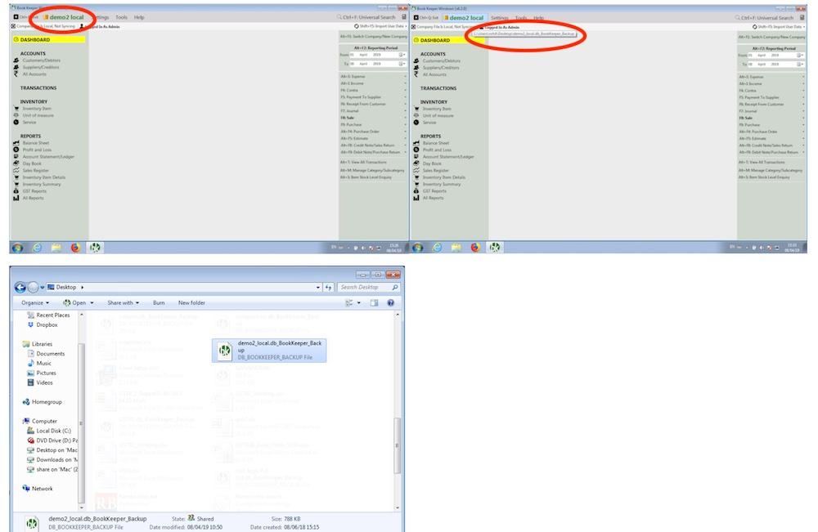
Task: Expand the Share with menu in Explorer
Action: 124,302
